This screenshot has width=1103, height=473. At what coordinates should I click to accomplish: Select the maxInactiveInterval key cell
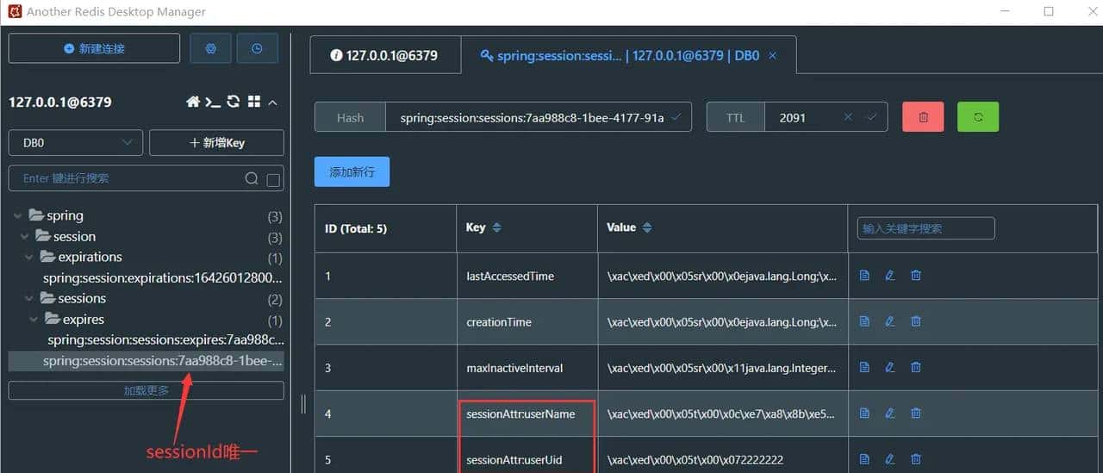click(x=527, y=368)
